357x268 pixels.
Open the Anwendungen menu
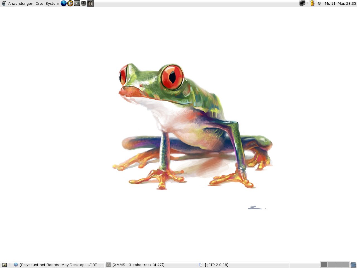click(x=20, y=3)
